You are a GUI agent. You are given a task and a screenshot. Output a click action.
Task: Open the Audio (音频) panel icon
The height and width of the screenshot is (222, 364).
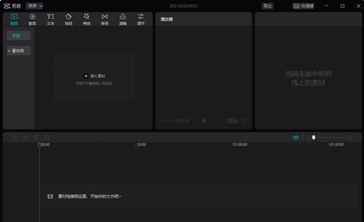32,19
